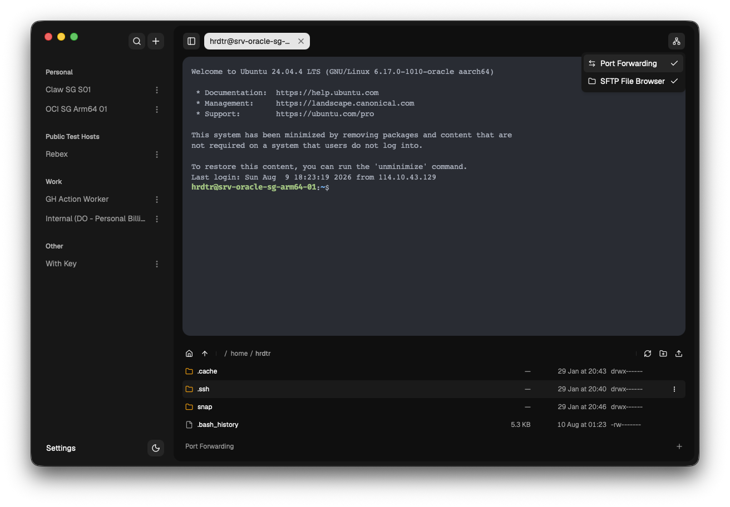This screenshot has height=507, width=730.
Task: Upload a file via SFTP icon
Action: [x=679, y=354]
